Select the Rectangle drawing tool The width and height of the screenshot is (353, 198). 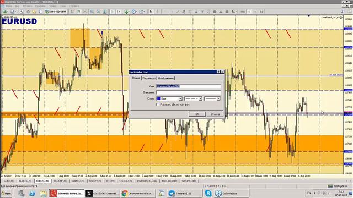[x=227, y=12]
